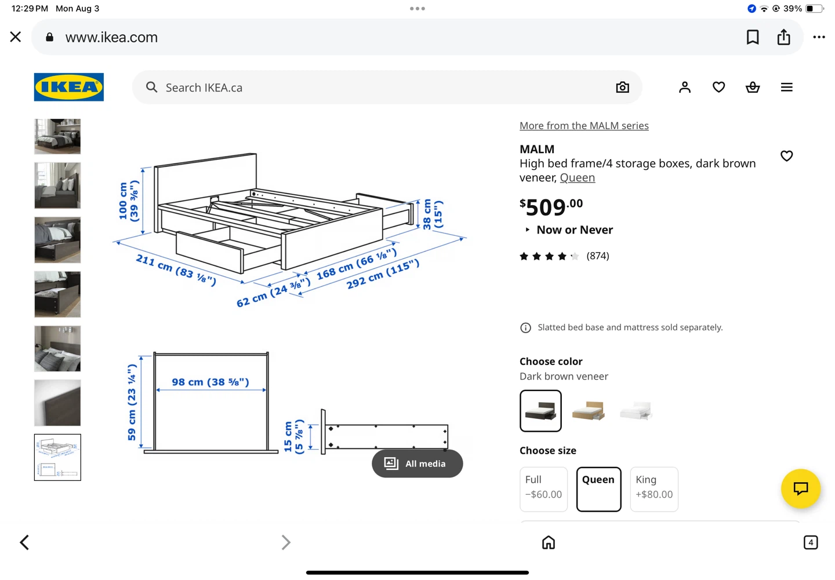Screen dimensions: 835x580
Task: Click the 211 cm length dimension label
Action: pyautogui.click(x=176, y=270)
